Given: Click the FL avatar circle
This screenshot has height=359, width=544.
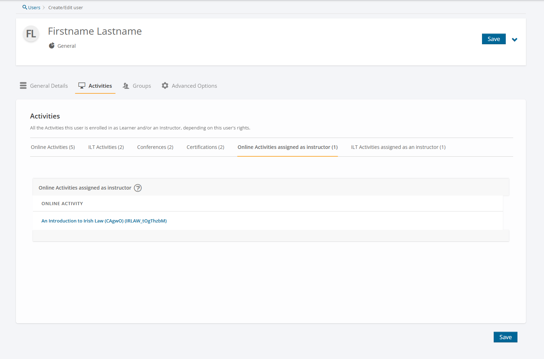Looking at the screenshot, I should coord(31,34).
